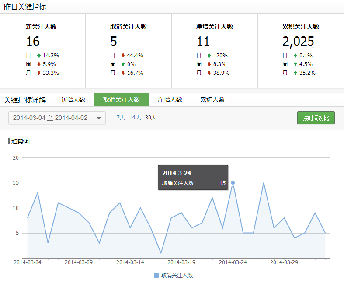Click the red down arrow beside 38.9%
Screen dimensions: 344x283
[209, 73]
